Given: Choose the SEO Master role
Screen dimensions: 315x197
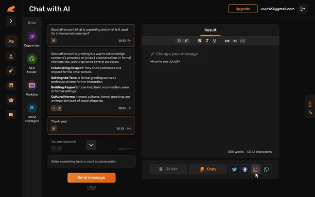Looking at the screenshot, I should click(x=32, y=59).
